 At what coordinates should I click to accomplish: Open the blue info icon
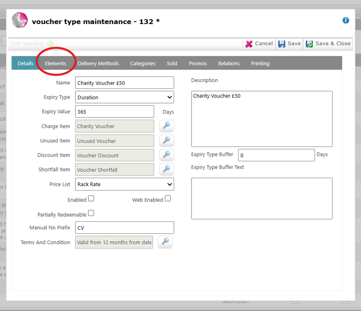click(x=346, y=20)
